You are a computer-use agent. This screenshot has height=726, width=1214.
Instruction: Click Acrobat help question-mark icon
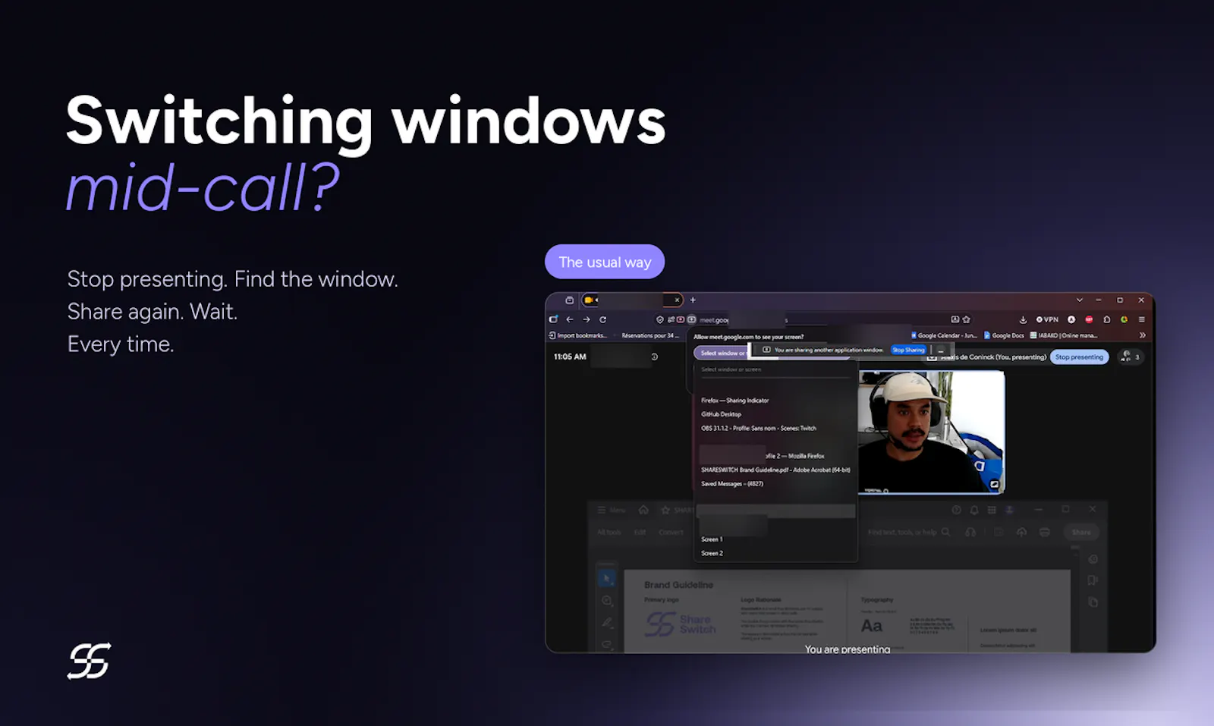pyautogui.click(x=957, y=510)
